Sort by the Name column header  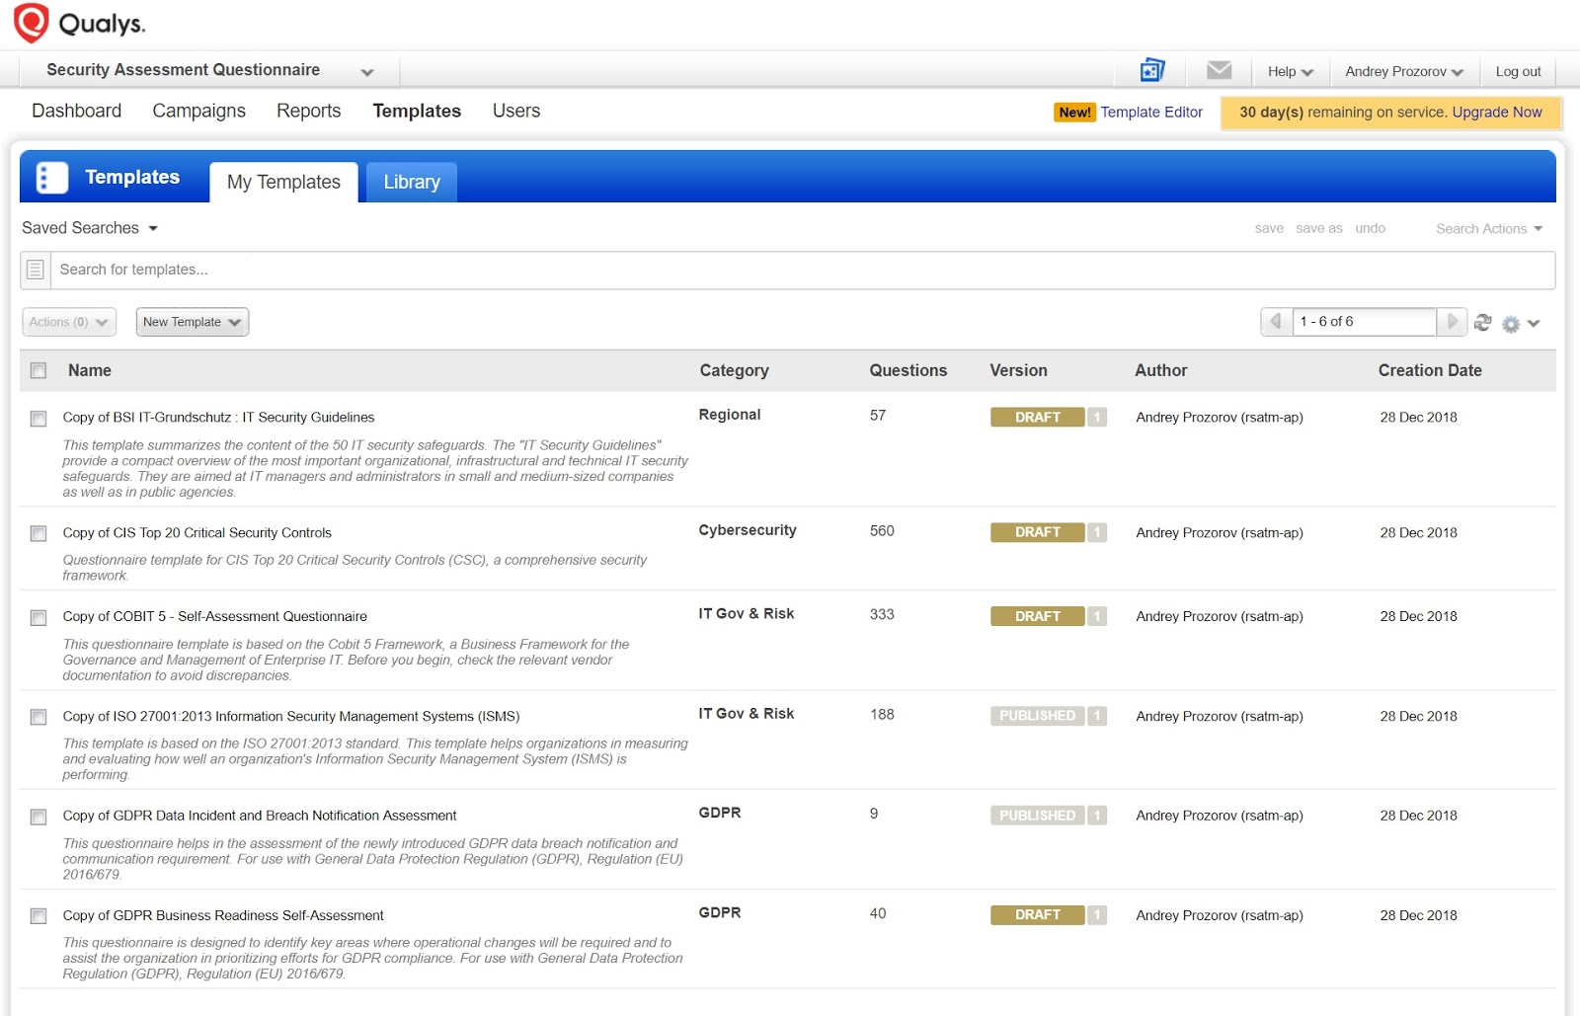[90, 370]
